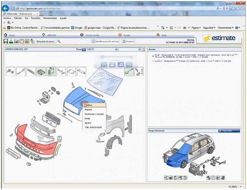Viewport: 247px width, 190px height.
Task: Open the zoom level dropdown at 100%
Action: pyautogui.click(x=241, y=187)
